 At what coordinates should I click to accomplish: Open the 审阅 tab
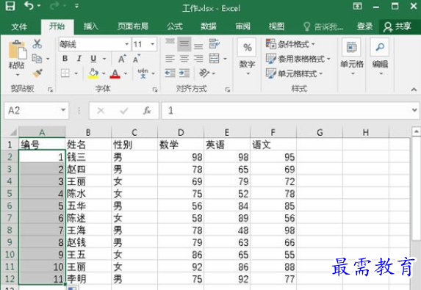click(243, 26)
